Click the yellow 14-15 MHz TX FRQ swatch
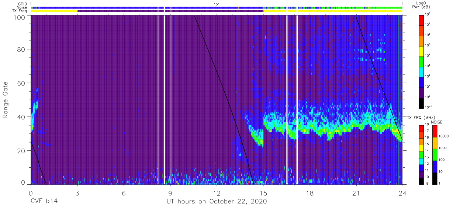 click(x=422, y=148)
